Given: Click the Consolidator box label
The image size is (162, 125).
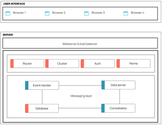Looking at the screenshot, I should point(118,108).
